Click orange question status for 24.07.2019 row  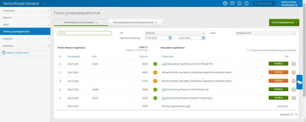coord(155,72)
